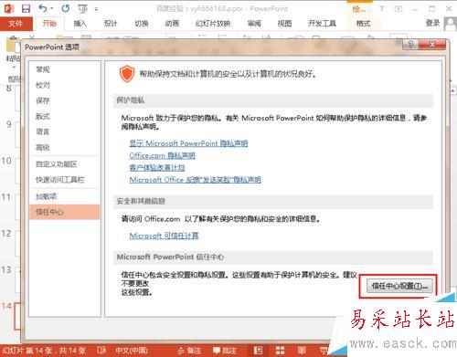Switch to Normal view icon in status bar
The height and width of the screenshot is (357, 457).
[258, 351]
